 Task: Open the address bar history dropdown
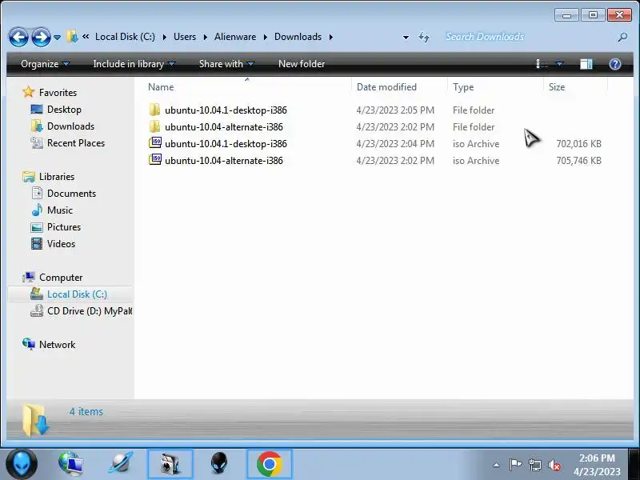406,38
